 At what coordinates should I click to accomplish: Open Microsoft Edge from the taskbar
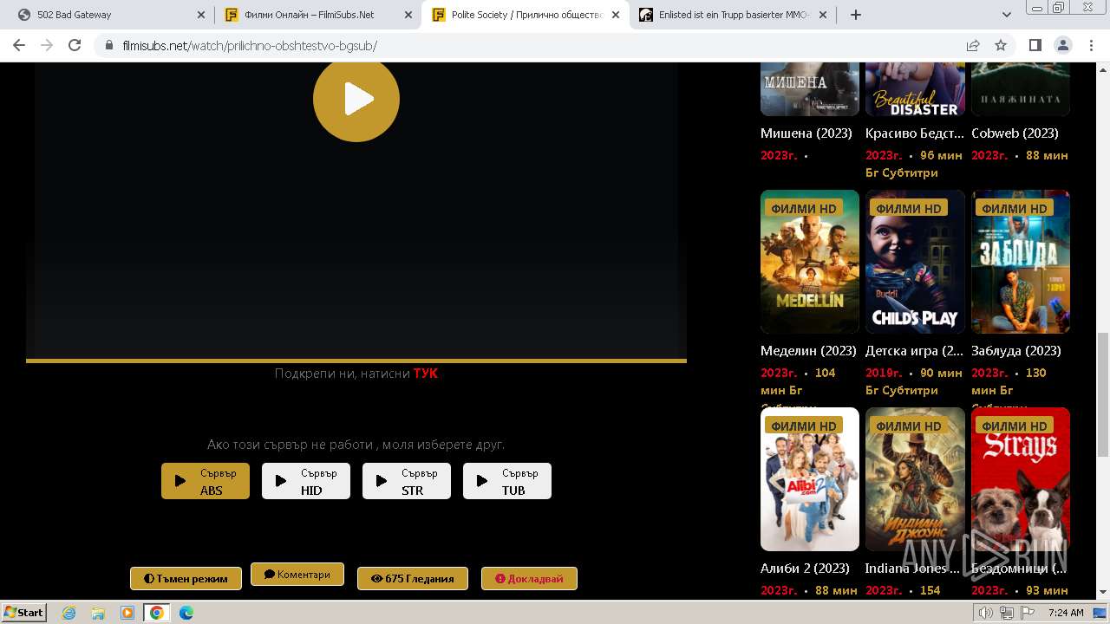[186, 613]
